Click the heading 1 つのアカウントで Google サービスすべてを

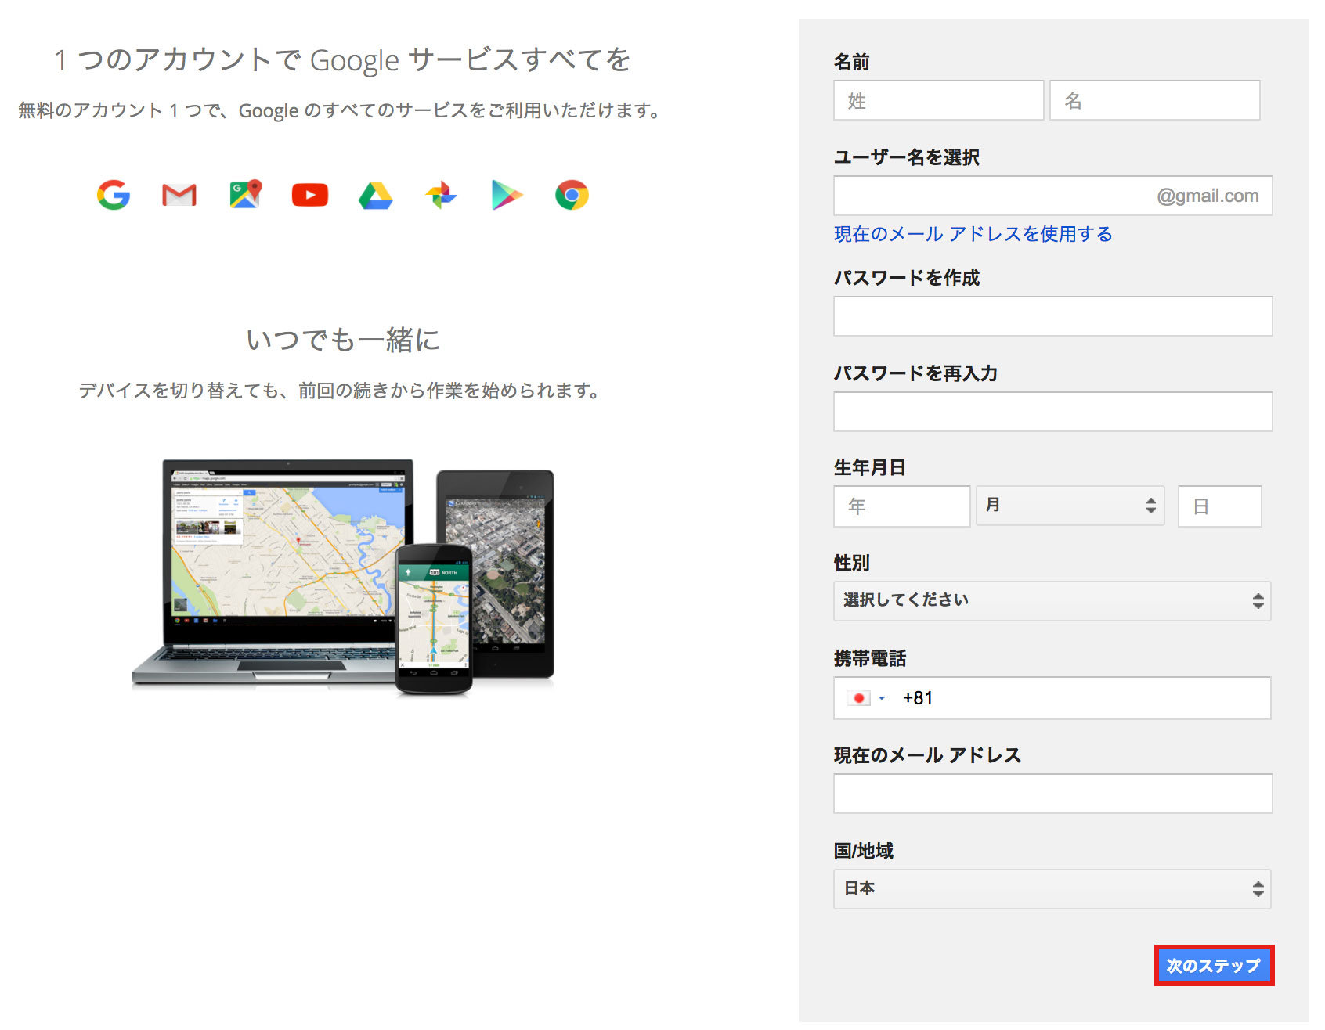coord(342,59)
